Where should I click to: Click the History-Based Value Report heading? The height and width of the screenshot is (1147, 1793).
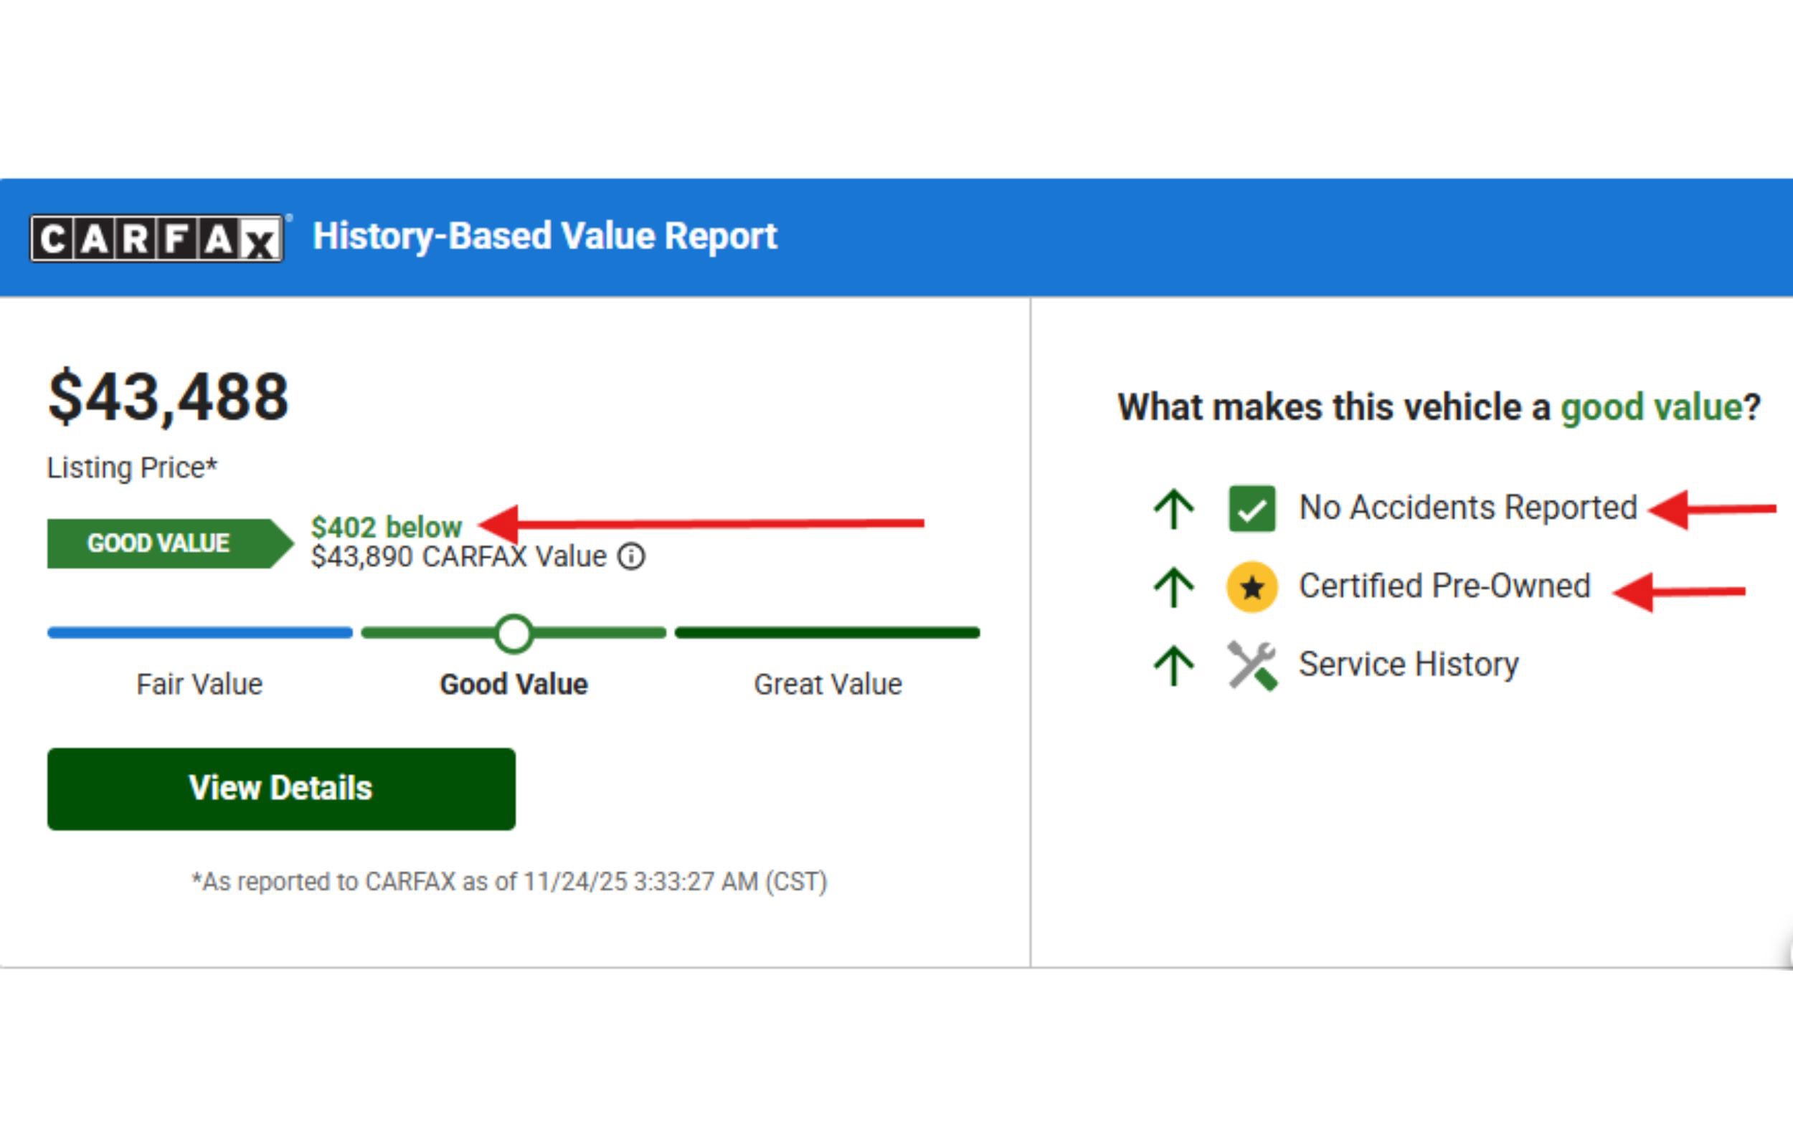(544, 236)
